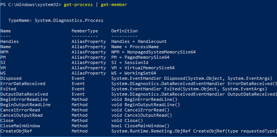Select the Disposed event name
The width and height of the screenshot is (277, 137).
tap(11, 78)
